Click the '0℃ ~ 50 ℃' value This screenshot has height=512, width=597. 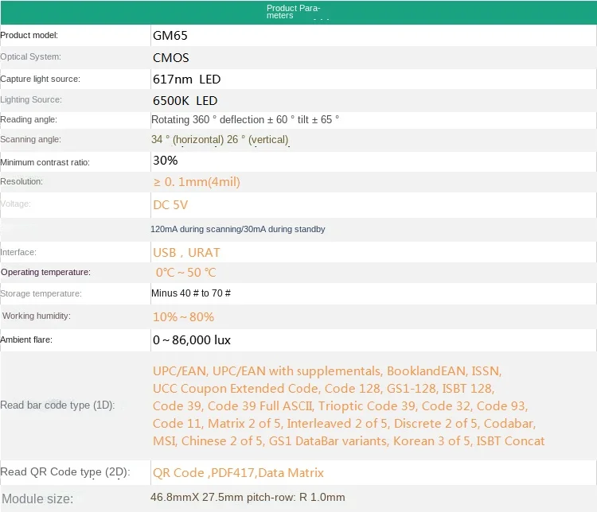pyautogui.click(x=185, y=273)
